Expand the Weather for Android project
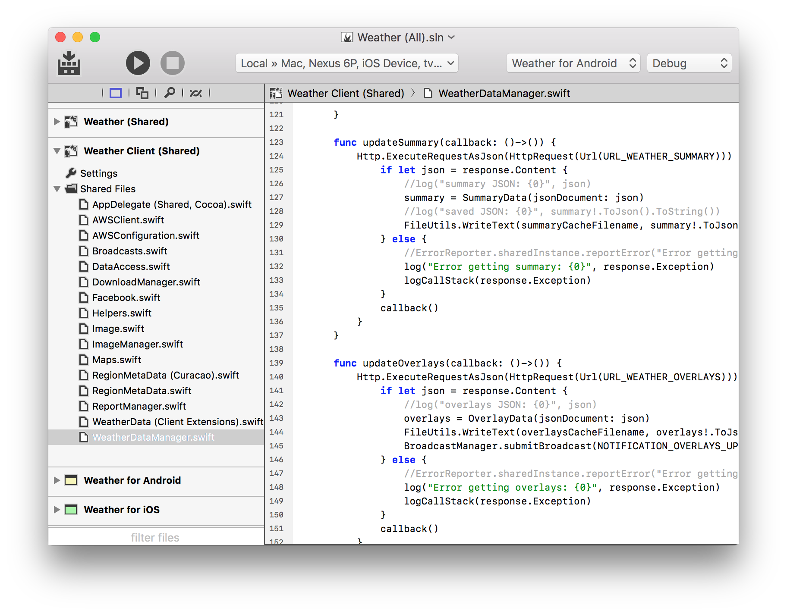Screen dimensions: 787x614 [57, 480]
